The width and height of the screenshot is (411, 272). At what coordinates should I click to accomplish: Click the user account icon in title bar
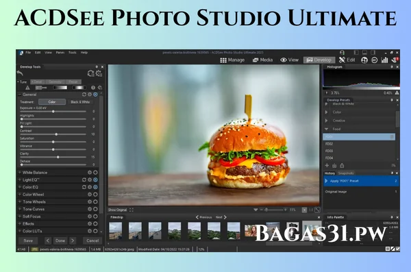point(342,53)
